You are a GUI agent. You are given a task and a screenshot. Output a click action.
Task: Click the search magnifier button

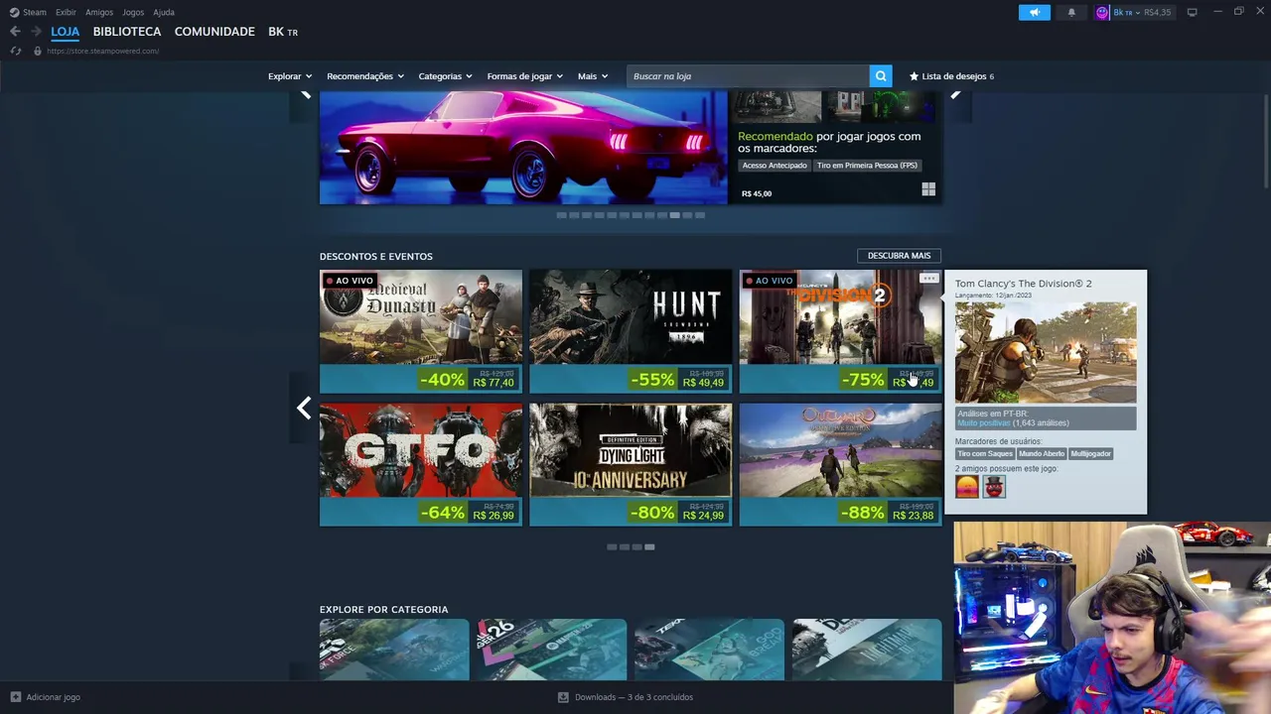click(881, 76)
